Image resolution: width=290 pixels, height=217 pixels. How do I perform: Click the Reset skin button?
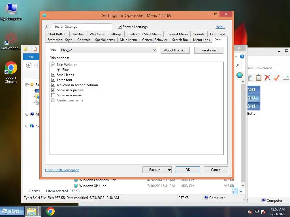tap(209, 50)
